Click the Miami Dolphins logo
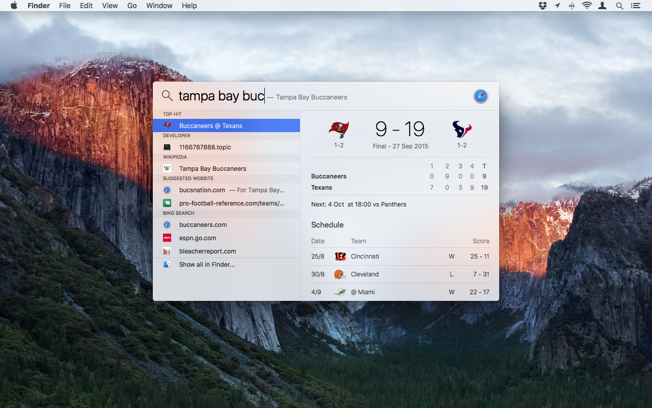Viewport: 652px width, 408px height. tap(340, 292)
